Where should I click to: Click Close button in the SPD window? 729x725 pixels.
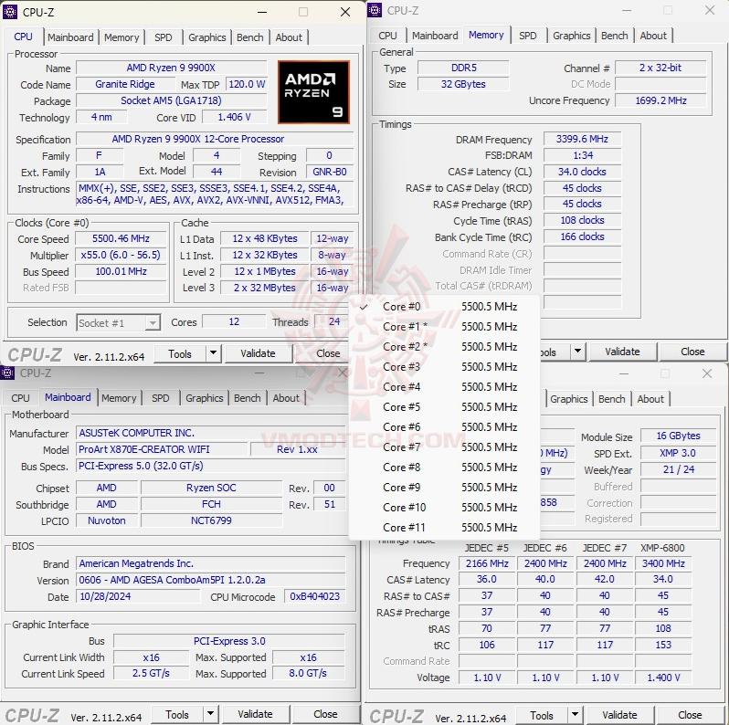(x=690, y=715)
